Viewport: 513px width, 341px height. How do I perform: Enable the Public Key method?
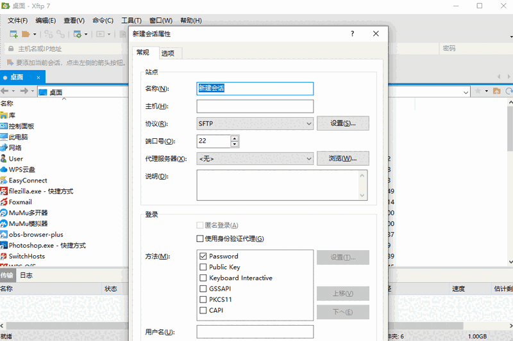tap(203, 267)
